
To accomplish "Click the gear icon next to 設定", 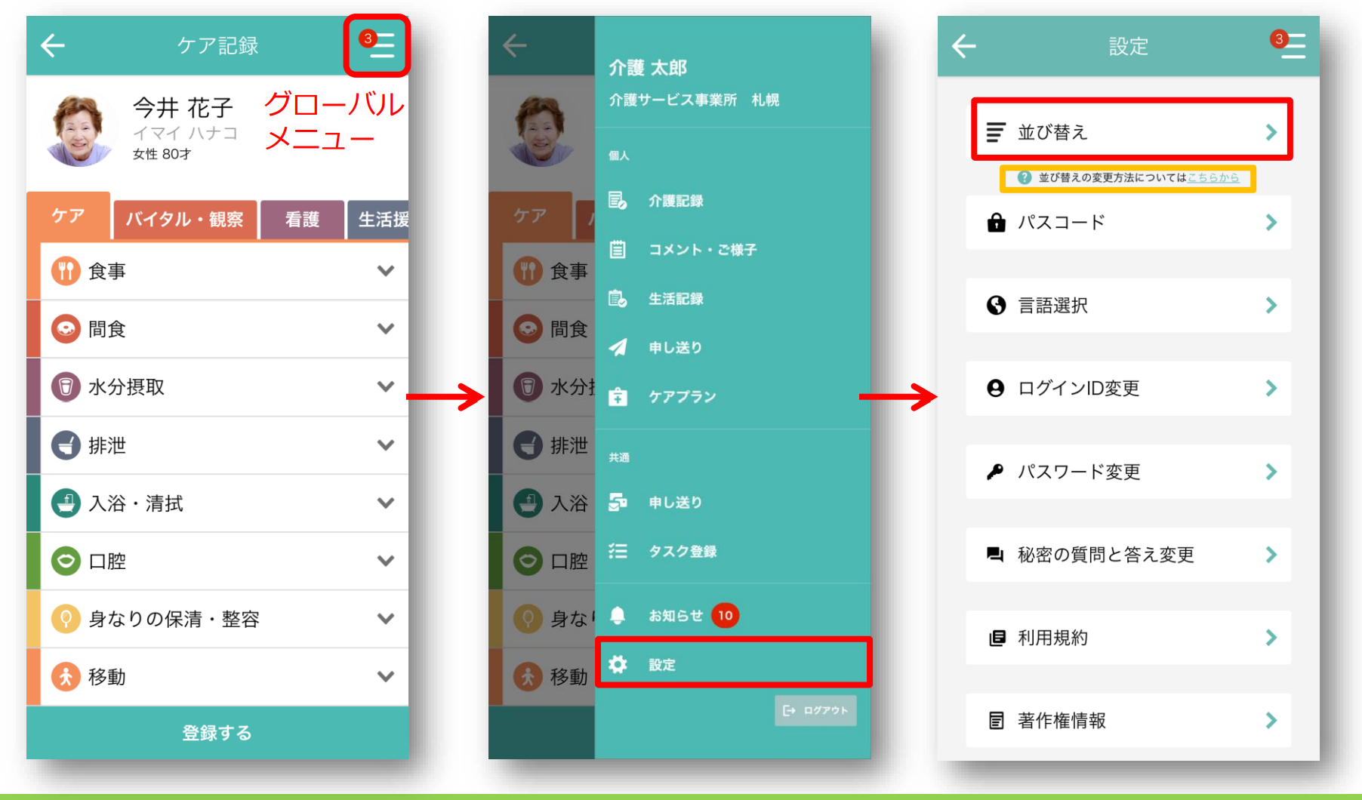I will pyautogui.click(x=618, y=664).
